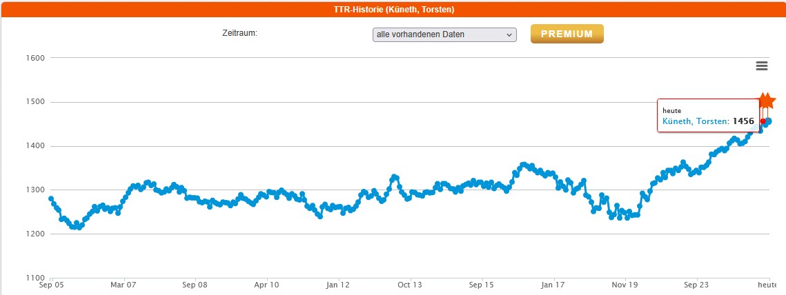Click the 'Apr 10' x-axis label
Screen dimensions: 786x295
coord(266,284)
